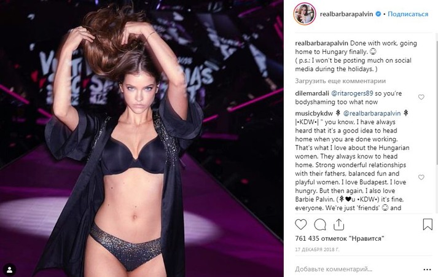Open the three-dots more options menu
Screen dimensions: 438x277
(427, 270)
